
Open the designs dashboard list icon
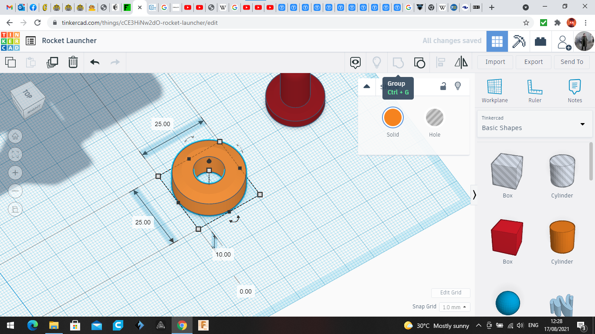(x=30, y=41)
